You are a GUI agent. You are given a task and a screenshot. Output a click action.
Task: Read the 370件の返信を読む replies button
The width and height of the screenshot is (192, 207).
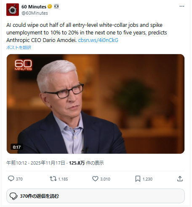pyautogui.click(x=96, y=196)
